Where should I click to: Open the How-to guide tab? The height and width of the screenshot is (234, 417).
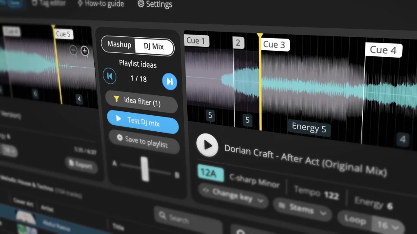click(x=101, y=4)
